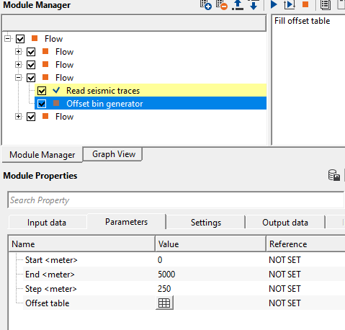Expand the first child Flow node
Screen dimensions: 345x330
[x=18, y=52]
